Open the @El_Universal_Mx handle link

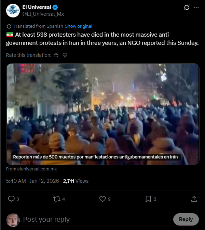pos(43,14)
